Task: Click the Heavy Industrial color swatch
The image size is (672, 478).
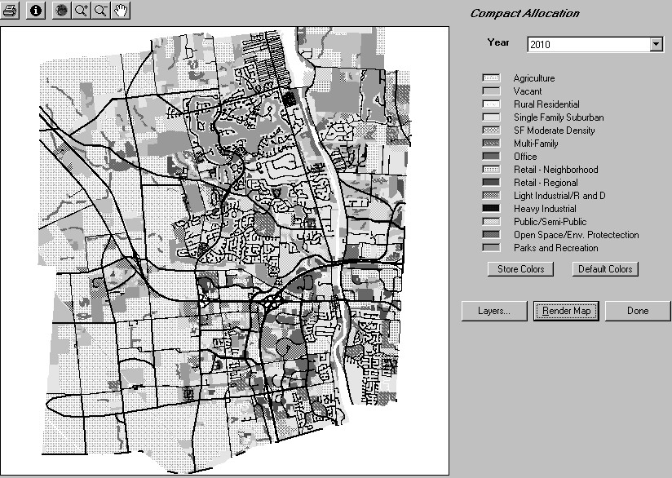Action: (491, 208)
